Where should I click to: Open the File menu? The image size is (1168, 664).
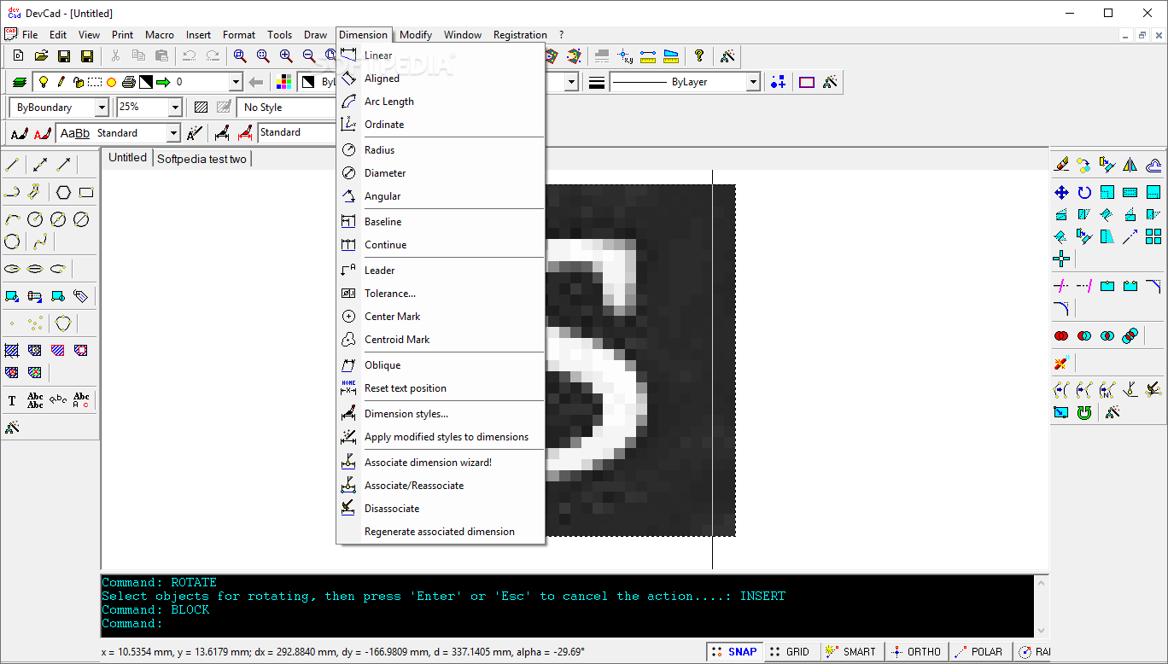pyautogui.click(x=30, y=35)
